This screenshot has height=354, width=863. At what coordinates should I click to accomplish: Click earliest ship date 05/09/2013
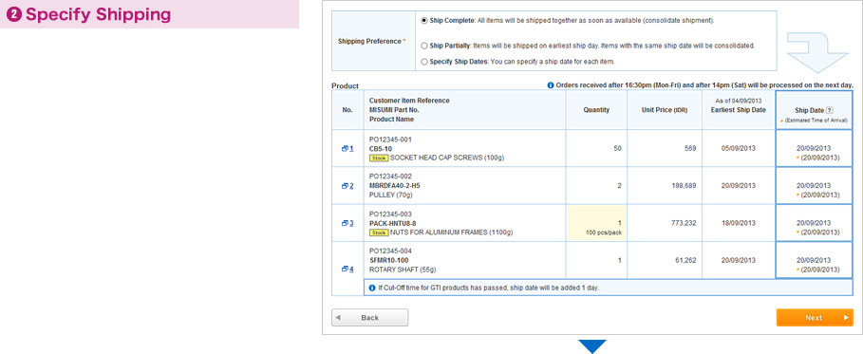[739, 149]
